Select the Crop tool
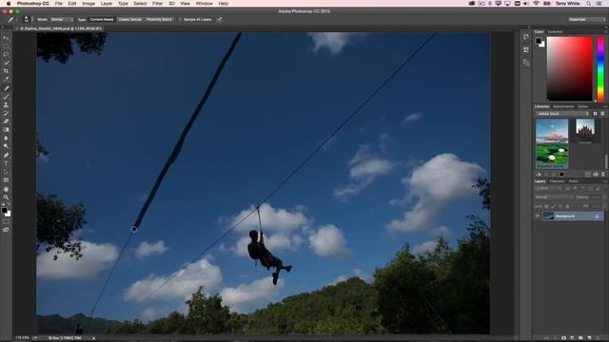 (x=6, y=71)
